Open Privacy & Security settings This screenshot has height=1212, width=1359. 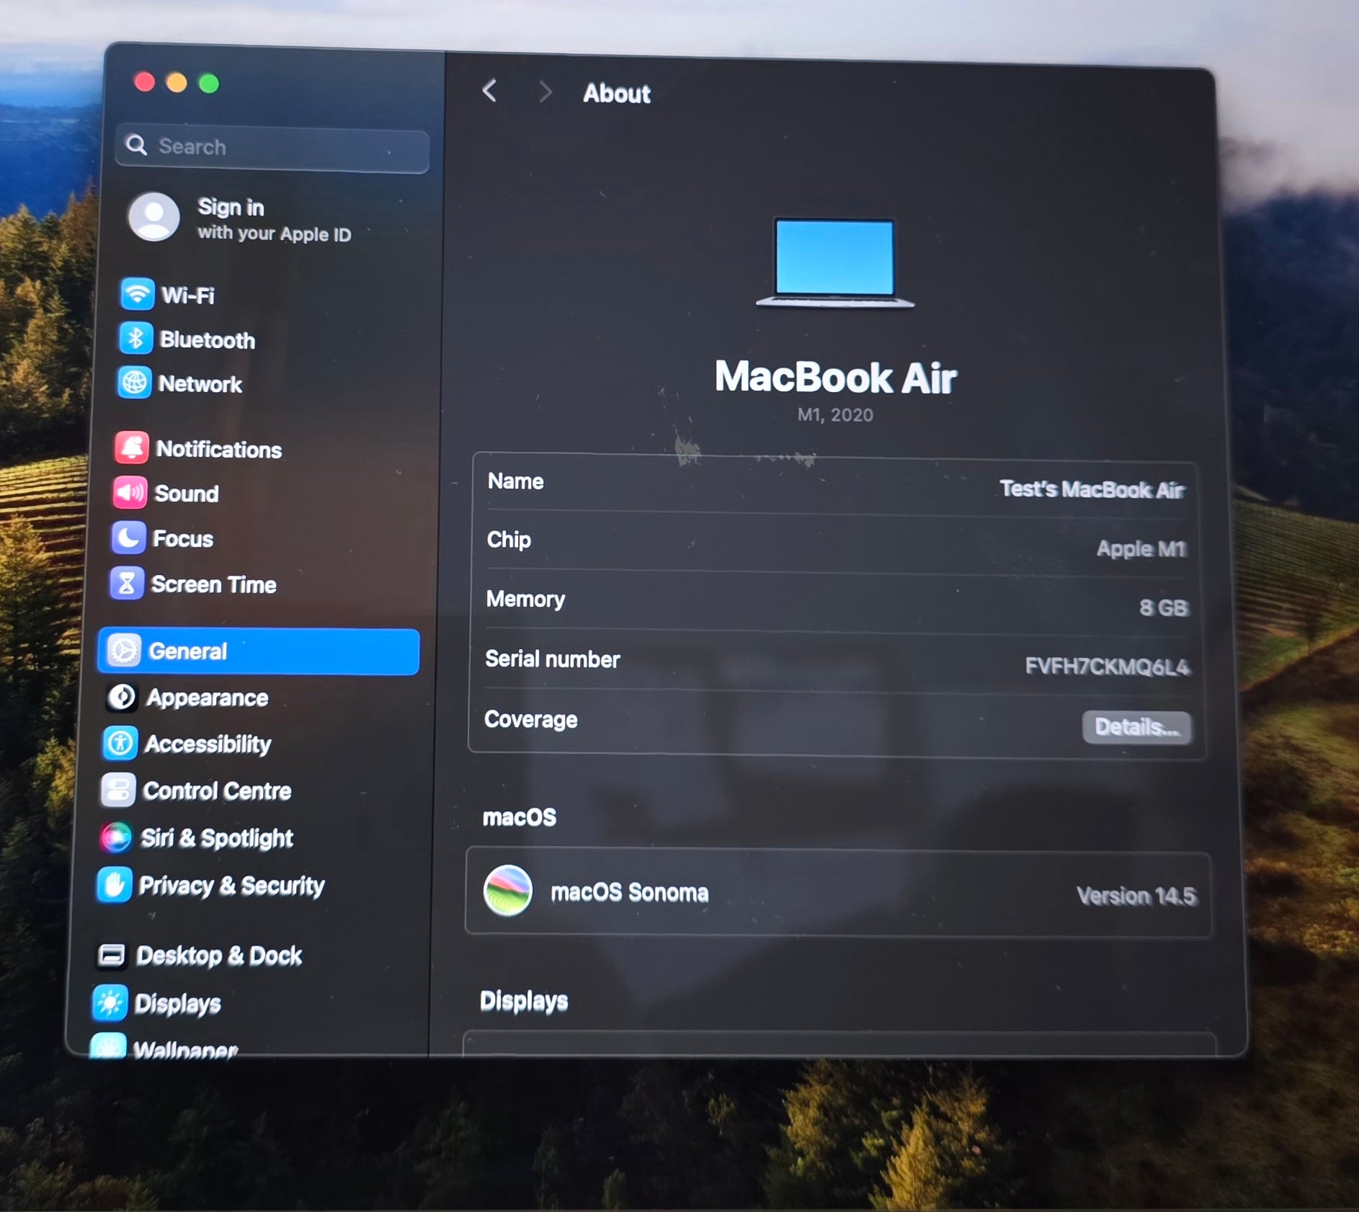231,885
